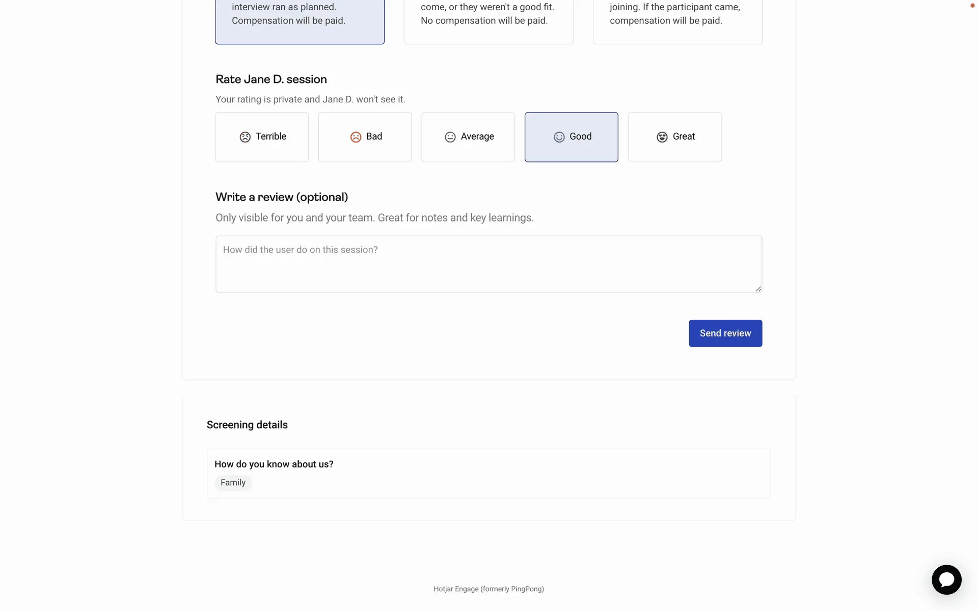Click the Good smiling face icon
978x611 pixels.
pos(559,137)
